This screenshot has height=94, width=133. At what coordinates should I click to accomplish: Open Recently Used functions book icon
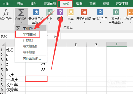click(36, 12)
